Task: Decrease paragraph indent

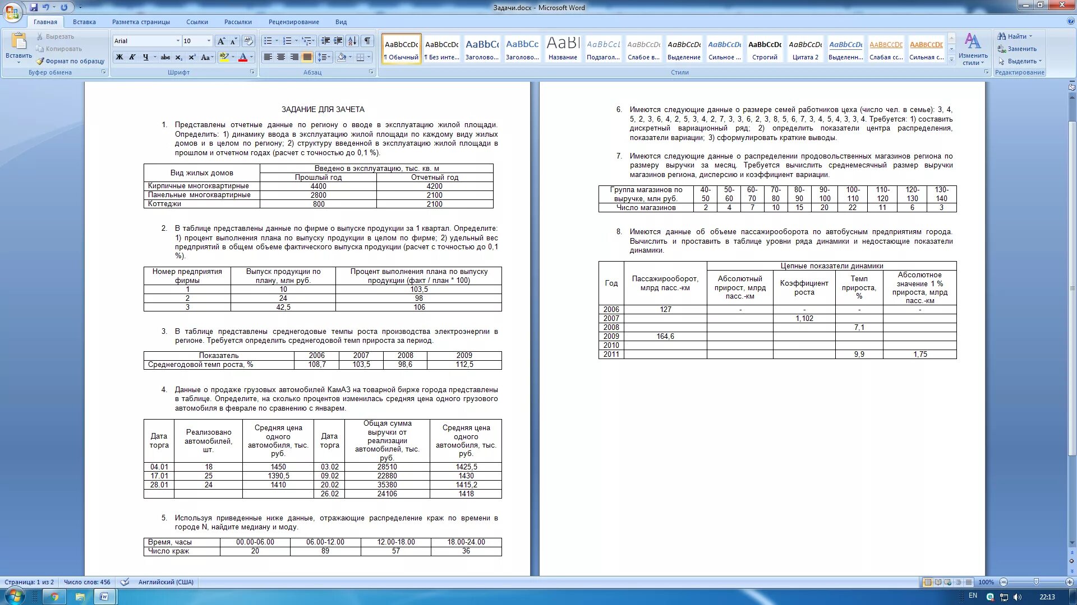Action: tap(325, 41)
